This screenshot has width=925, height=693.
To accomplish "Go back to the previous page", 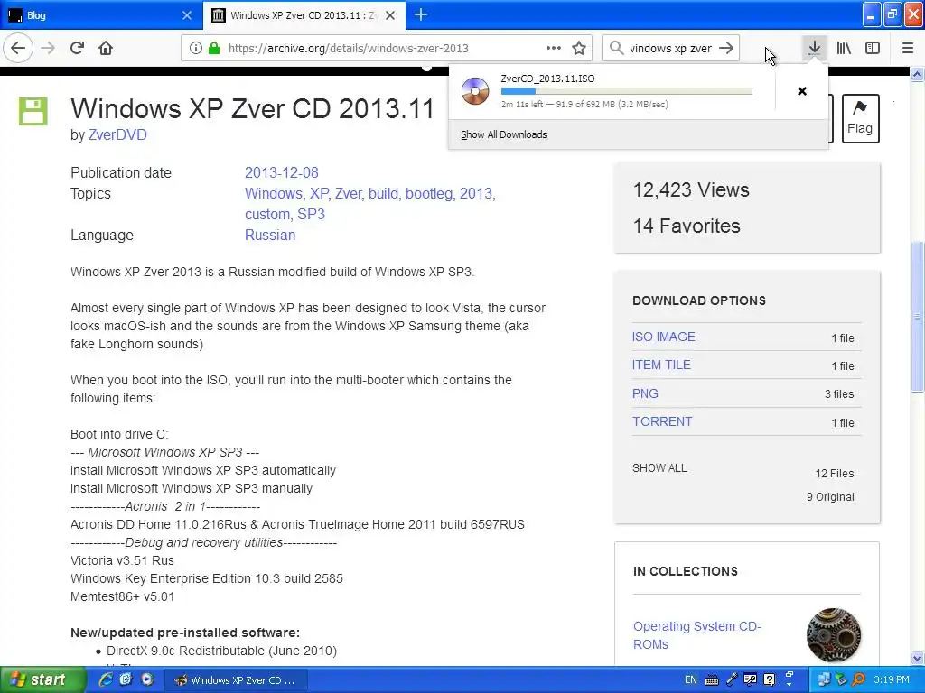I will pyautogui.click(x=18, y=48).
